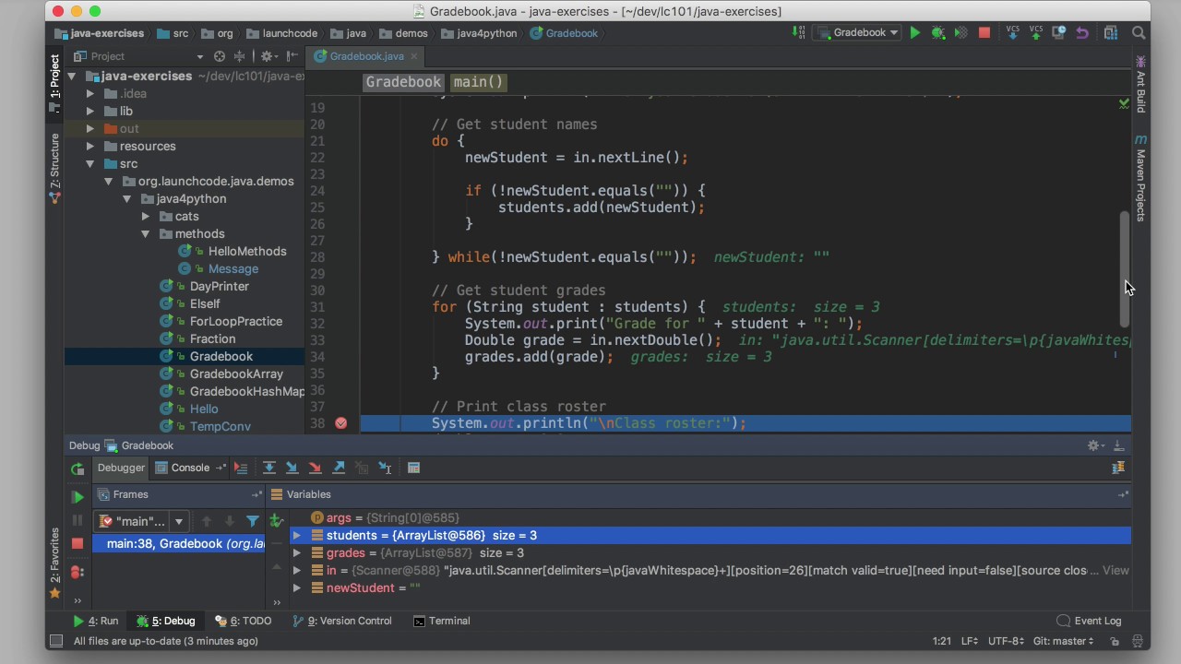Resume program in debug sidebar
Screen dimensions: 1181x664
tap(78, 497)
